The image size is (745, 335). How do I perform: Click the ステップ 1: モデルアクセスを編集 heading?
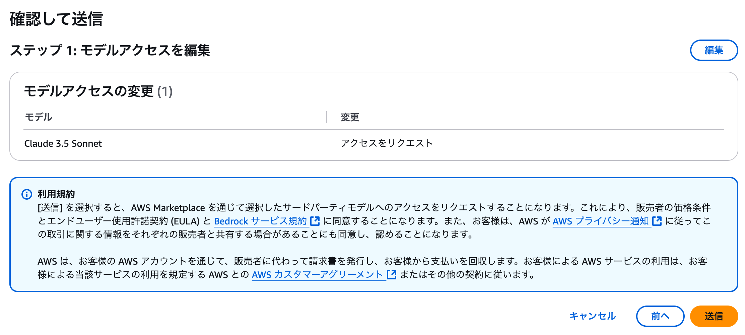(x=111, y=50)
